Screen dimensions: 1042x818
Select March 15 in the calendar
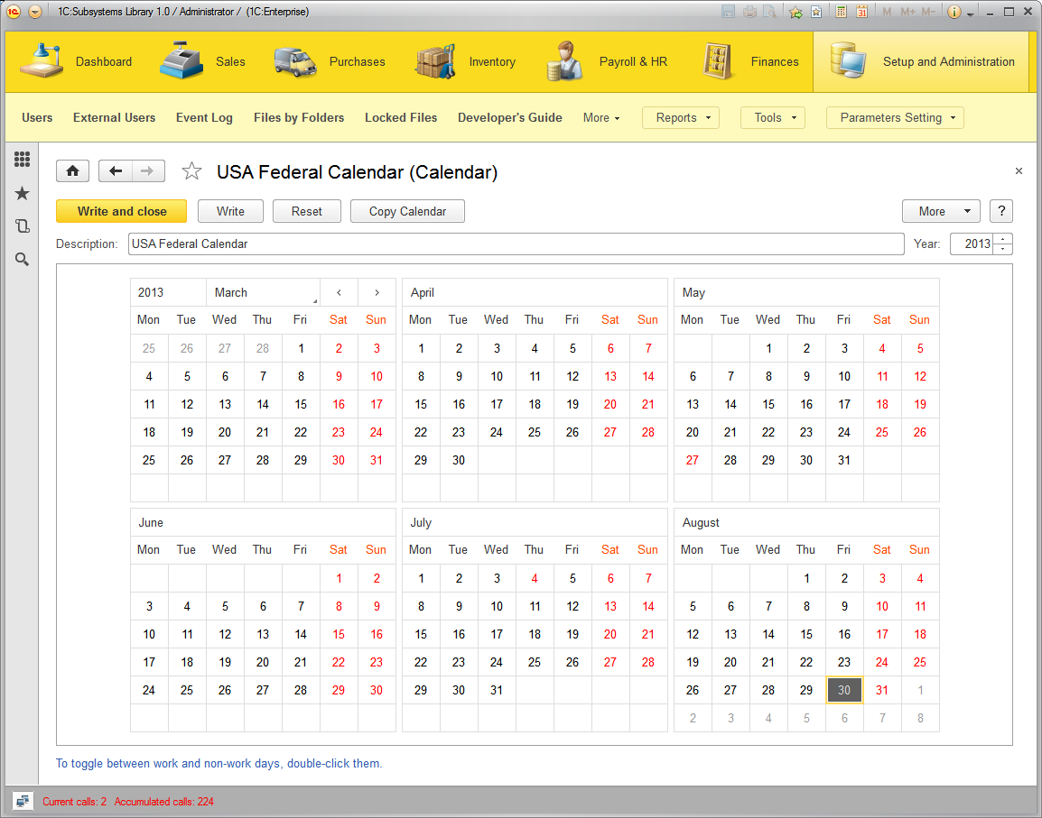[301, 404]
